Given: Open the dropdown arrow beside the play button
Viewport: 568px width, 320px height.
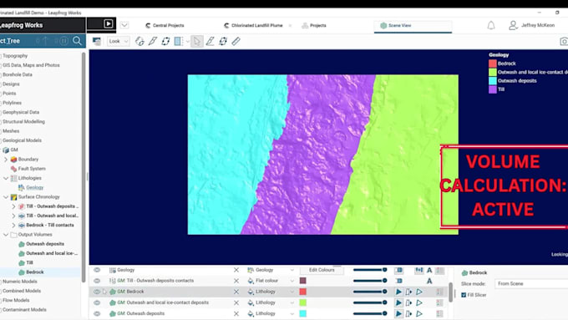Looking at the screenshot, I should (124, 25).
